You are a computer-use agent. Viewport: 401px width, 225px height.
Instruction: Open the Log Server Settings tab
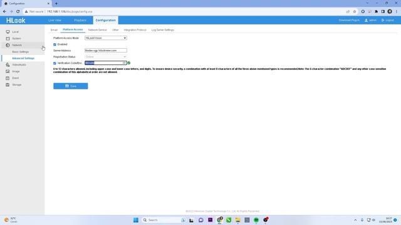[x=163, y=30]
